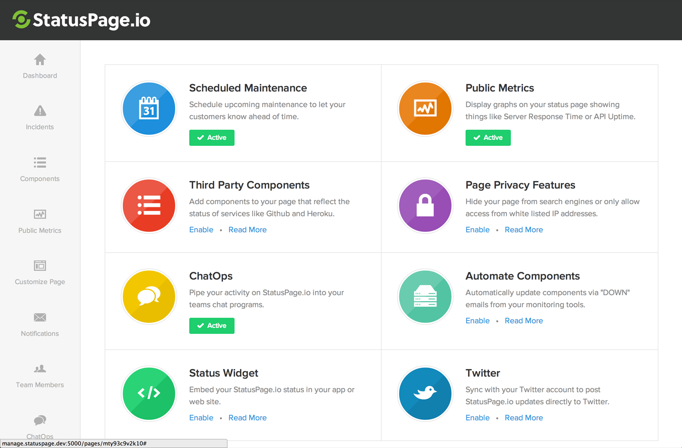This screenshot has width=682, height=448.
Task: Click the green Status Widget code icon
Action: [x=148, y=393]
